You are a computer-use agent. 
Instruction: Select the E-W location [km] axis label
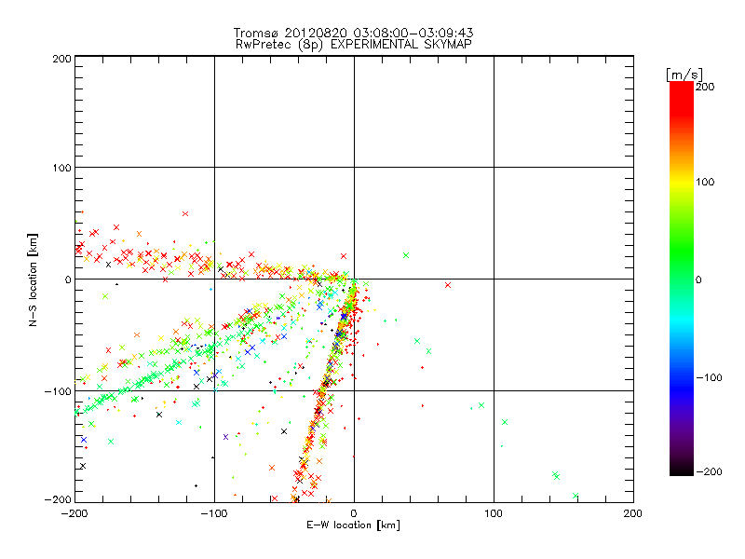click(354, 525)
